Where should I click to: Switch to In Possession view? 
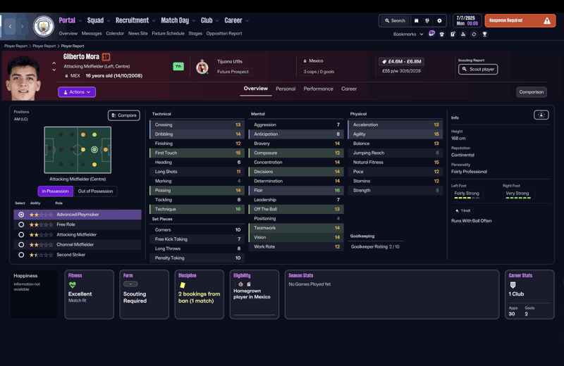pos(56,191)
